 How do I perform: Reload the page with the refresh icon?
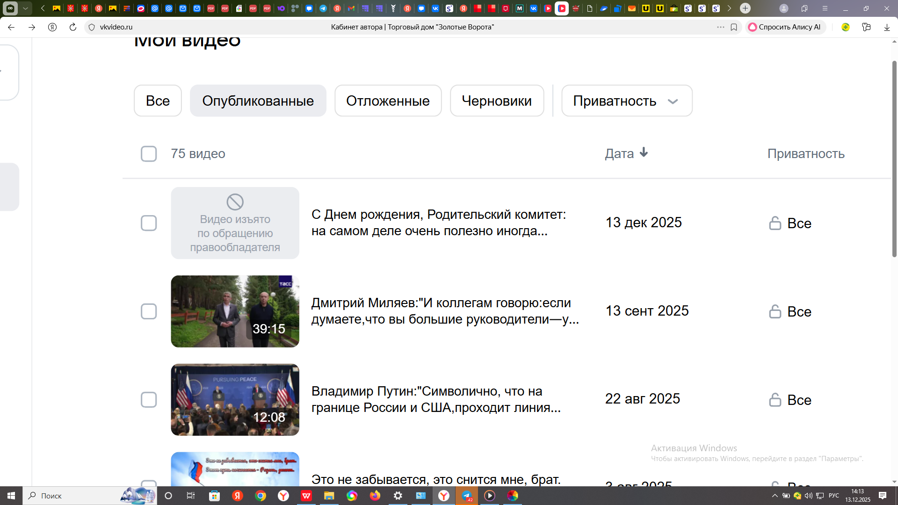tap(72, 27)
